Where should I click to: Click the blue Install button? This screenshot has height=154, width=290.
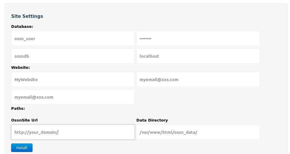22,148
